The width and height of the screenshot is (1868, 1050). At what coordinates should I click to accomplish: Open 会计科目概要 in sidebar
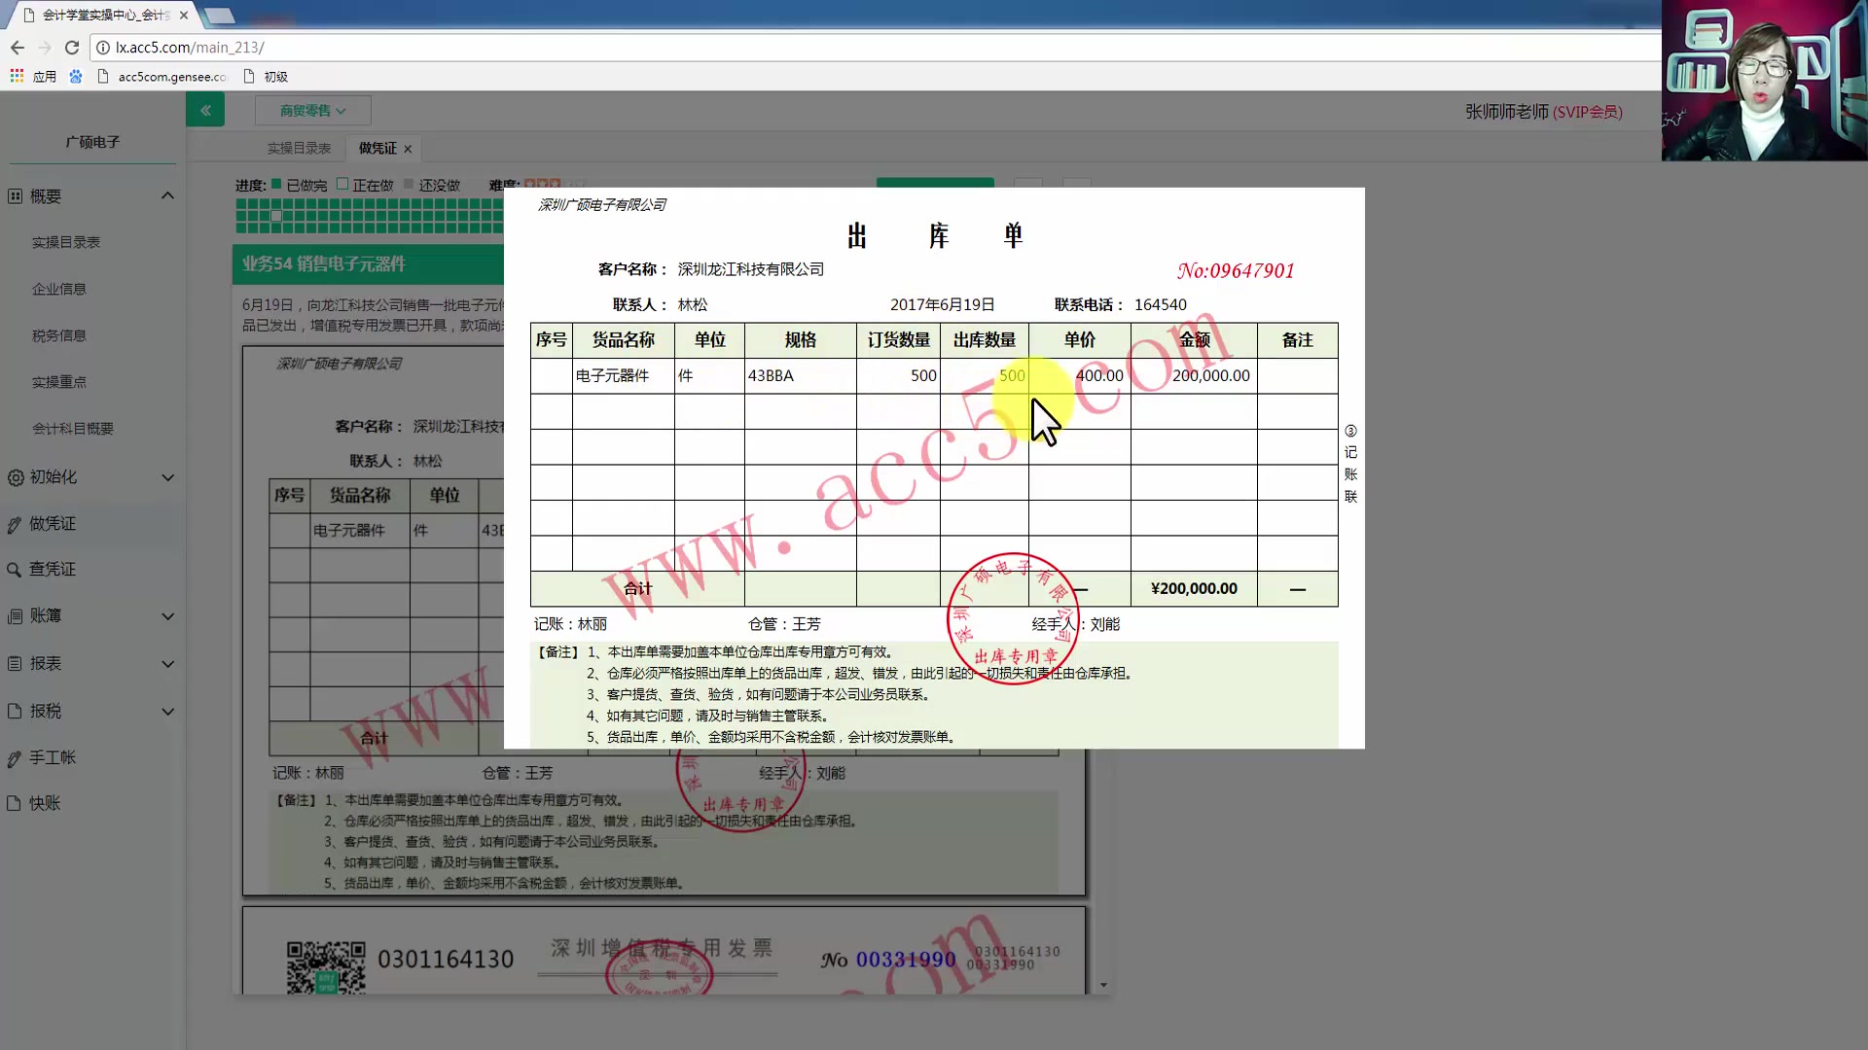(73, 429)
